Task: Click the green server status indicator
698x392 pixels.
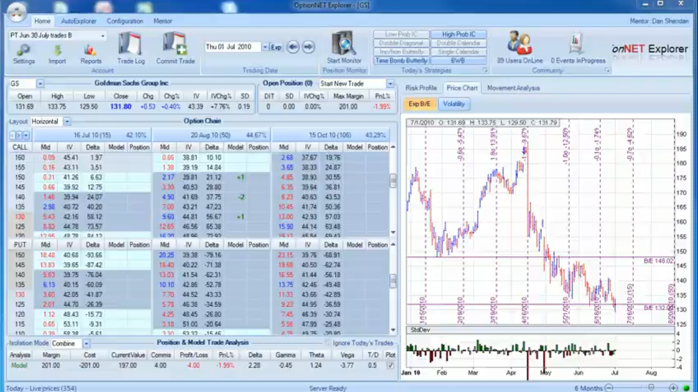Action: 686,388
